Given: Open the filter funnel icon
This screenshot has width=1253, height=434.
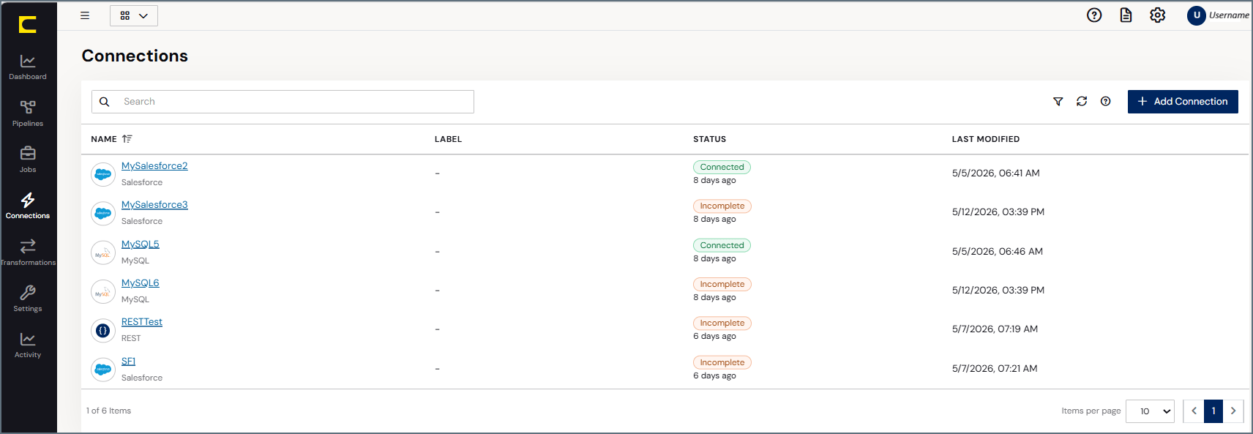Looking at the screenshot, I should [1058, 102].
